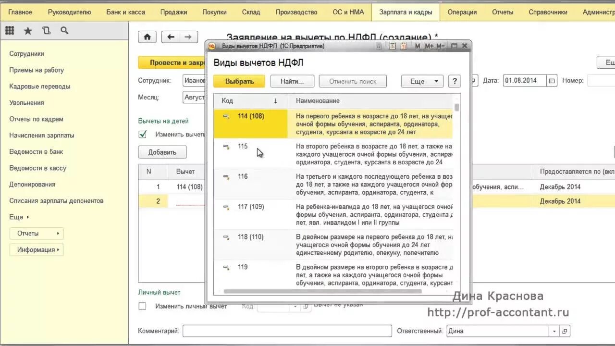Image resolution: width=615 pixels, height=346 pixels.
Task: Open Ведомости в банк in sidebar
Action: (36, 152)
